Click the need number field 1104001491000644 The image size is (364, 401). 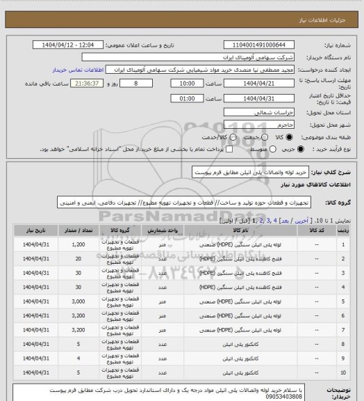pos(259,45)
